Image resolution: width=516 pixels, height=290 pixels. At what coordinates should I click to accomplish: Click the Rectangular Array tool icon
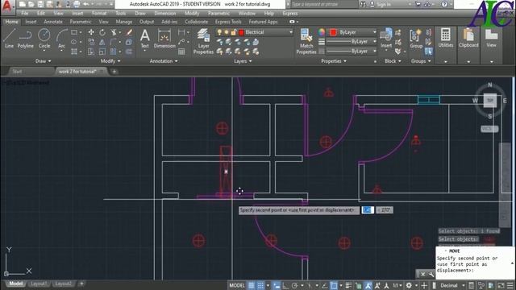click(113, 52)
